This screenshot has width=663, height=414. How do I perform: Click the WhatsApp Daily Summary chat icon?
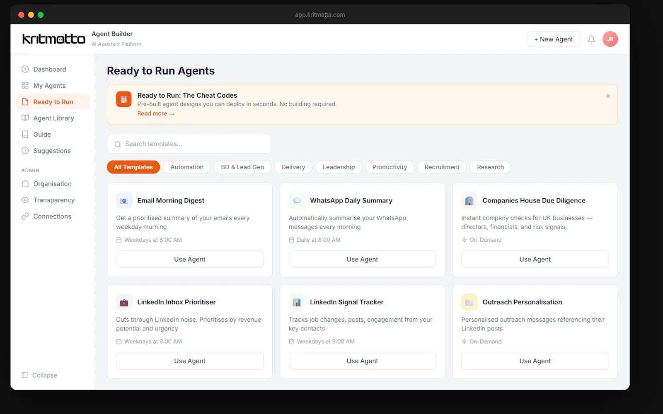pos(297,201)
